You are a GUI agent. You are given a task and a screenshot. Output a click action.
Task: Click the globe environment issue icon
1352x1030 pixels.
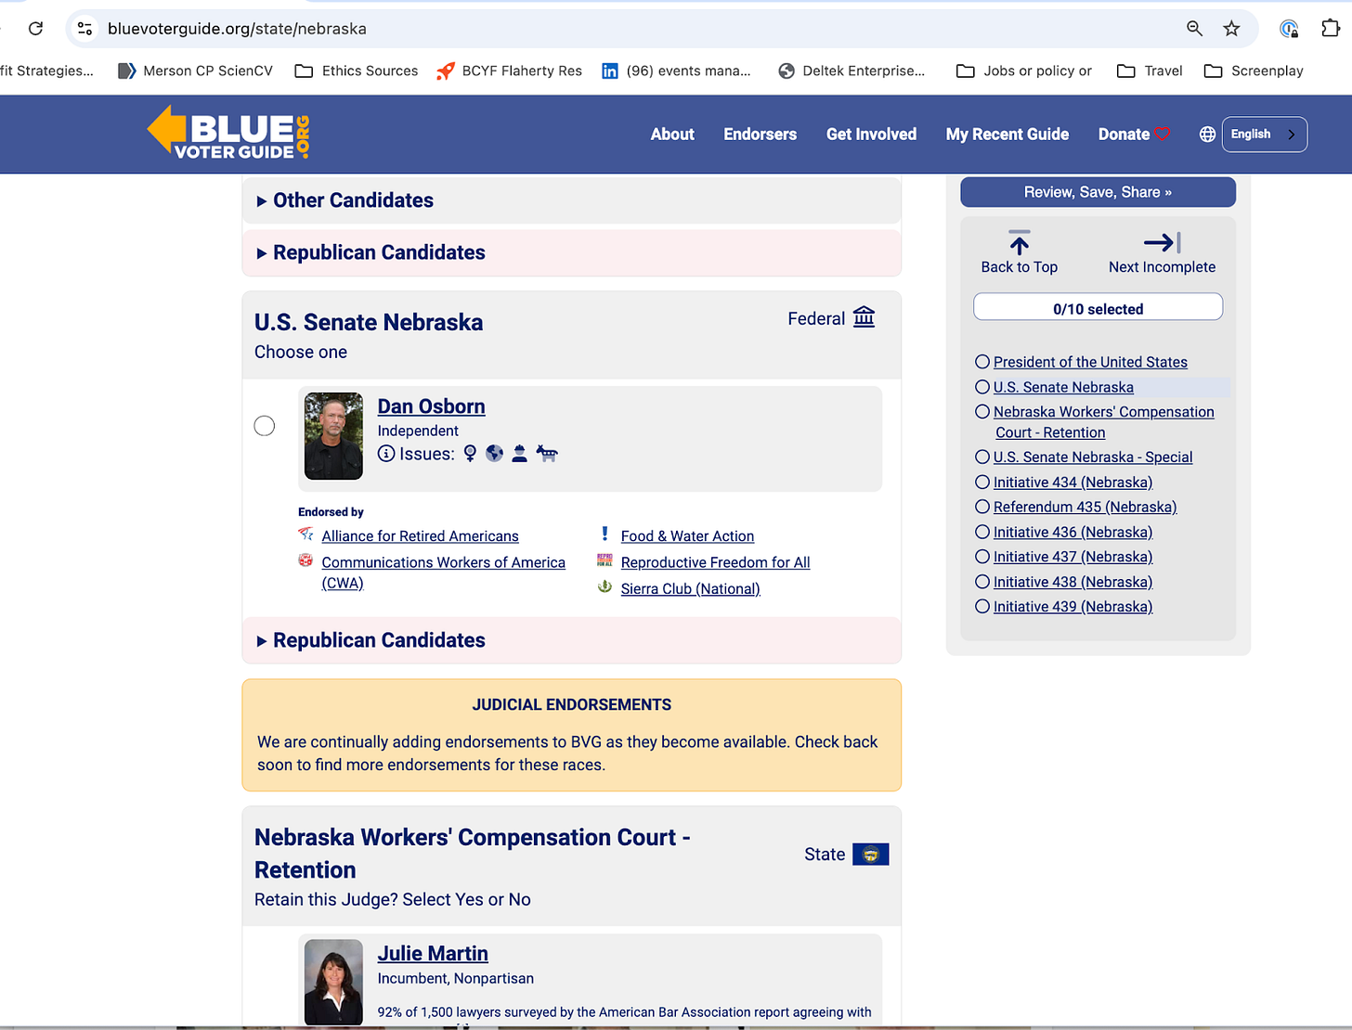494,454
